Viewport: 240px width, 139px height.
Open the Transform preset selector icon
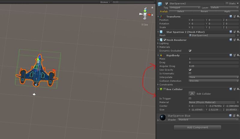(234, 16)
